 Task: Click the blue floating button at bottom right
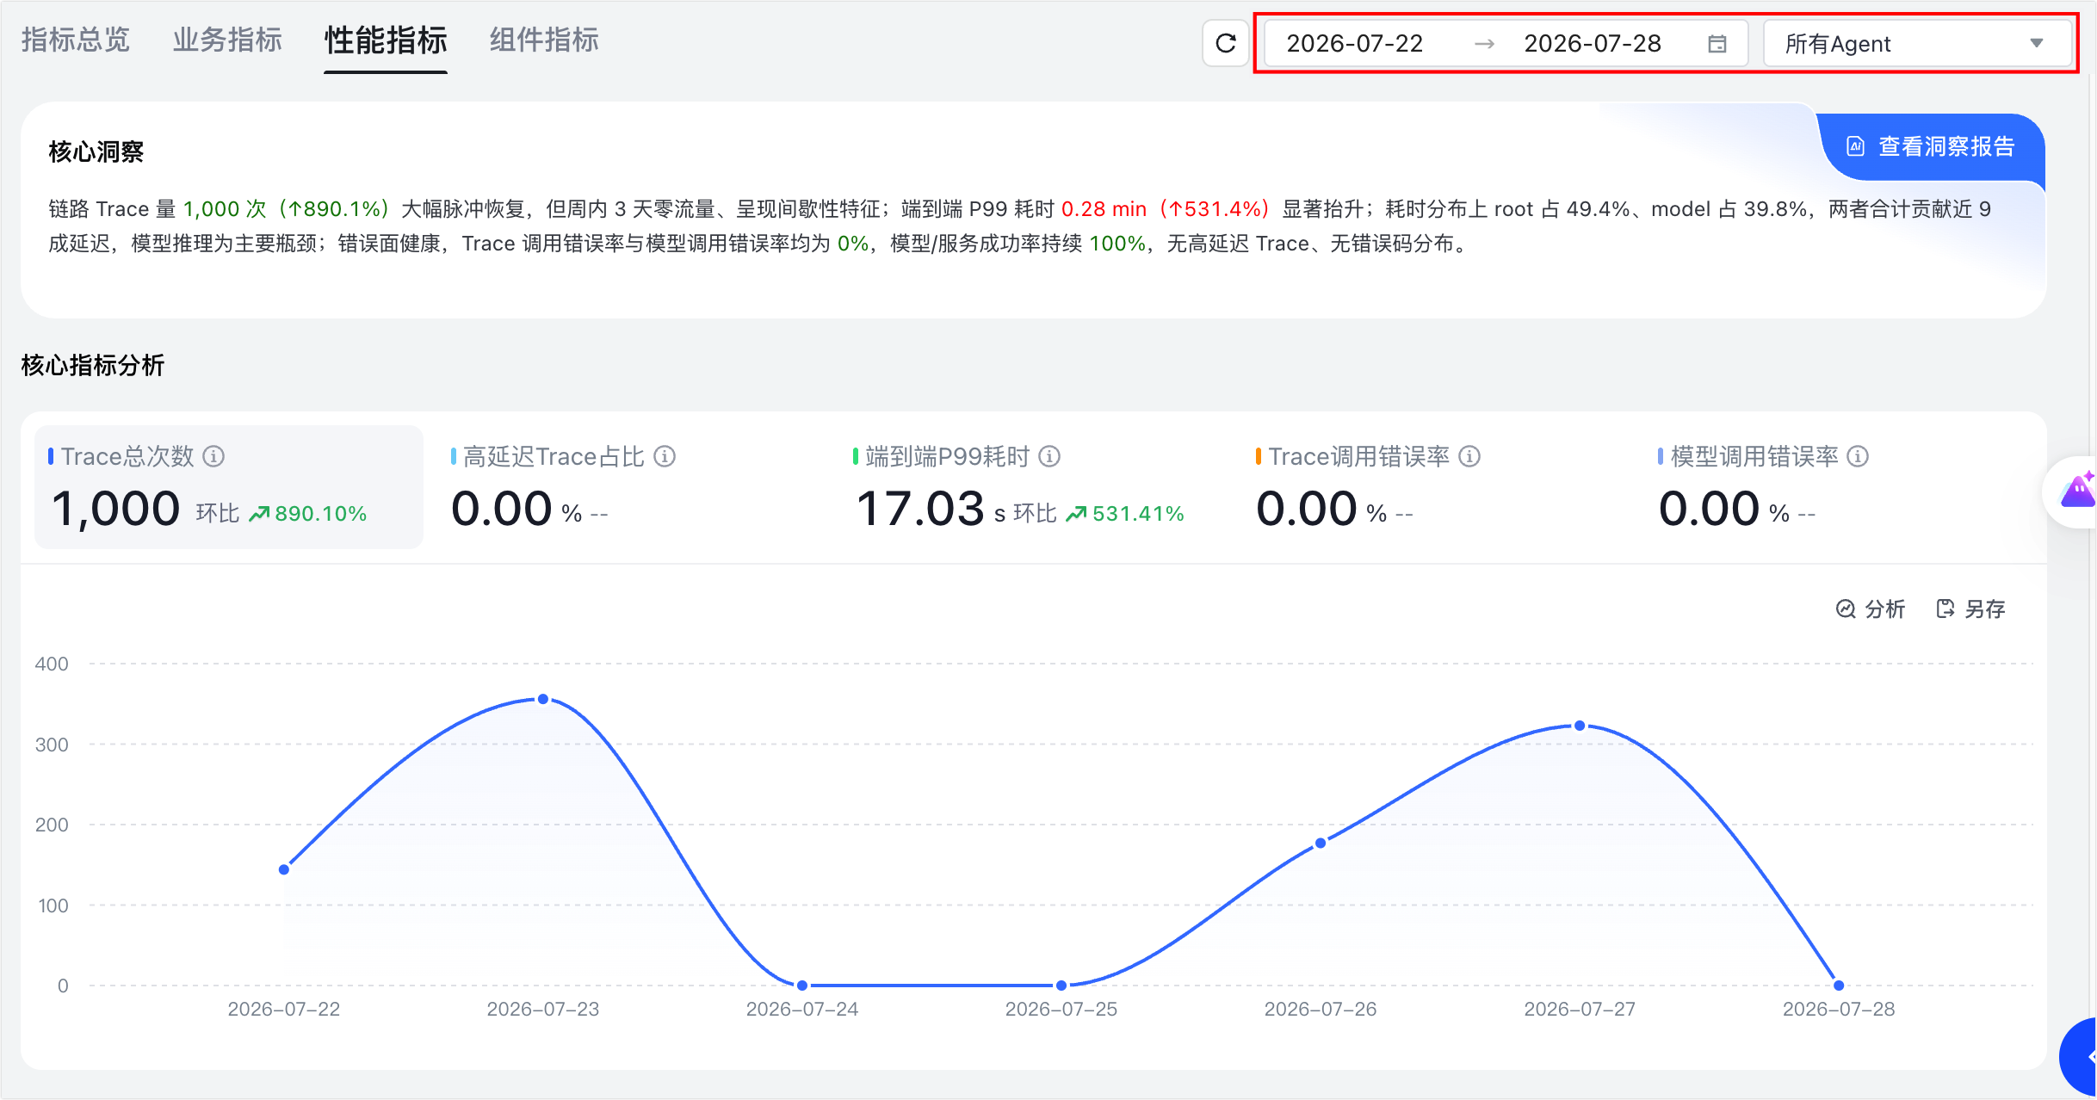click(x=2080, y=1056)
